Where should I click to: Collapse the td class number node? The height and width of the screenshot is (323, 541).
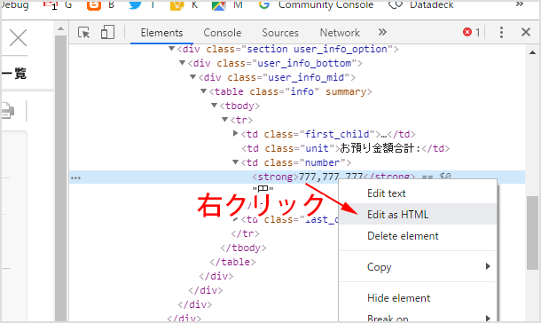point(236,161)
